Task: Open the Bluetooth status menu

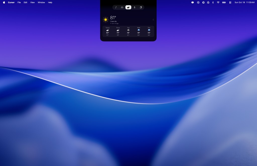Action: [x=213, y=3]
